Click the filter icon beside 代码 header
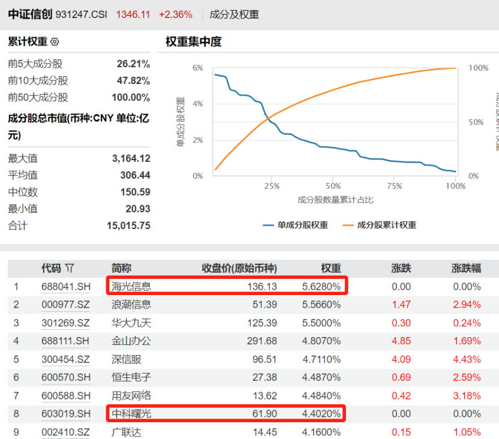Screen dimensions: 499x439 point(70,268)
